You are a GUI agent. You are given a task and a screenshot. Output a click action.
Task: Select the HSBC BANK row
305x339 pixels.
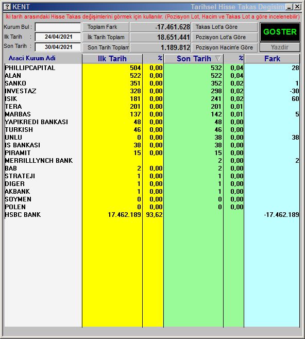[x=152, y=215]
